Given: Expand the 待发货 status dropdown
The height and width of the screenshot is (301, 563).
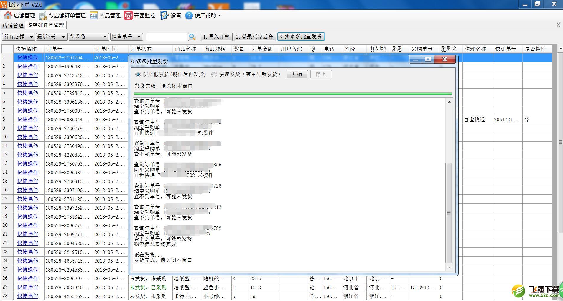Looking at the screenshot, I should point(105,37).
